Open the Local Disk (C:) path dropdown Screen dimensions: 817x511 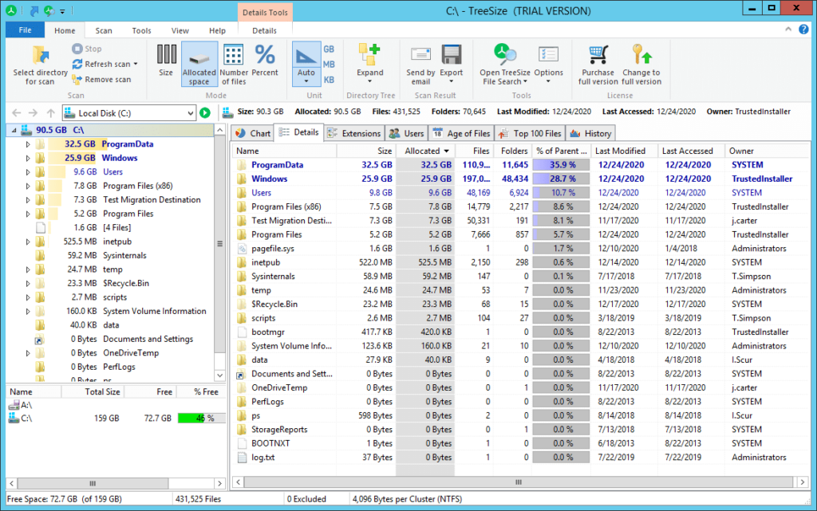[191, 113]
